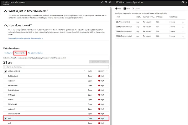The height and width of the screenshot is (125, 188).
Task: Select the webapp3 virtual machine row
Action: [x=56, y=81]
